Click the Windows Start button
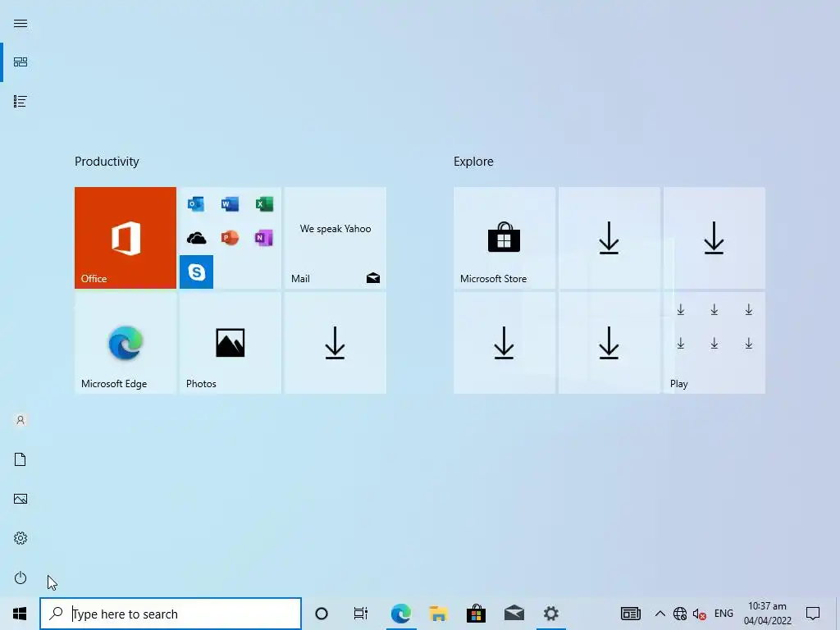 pyautogui.click(x=20, y=614)
